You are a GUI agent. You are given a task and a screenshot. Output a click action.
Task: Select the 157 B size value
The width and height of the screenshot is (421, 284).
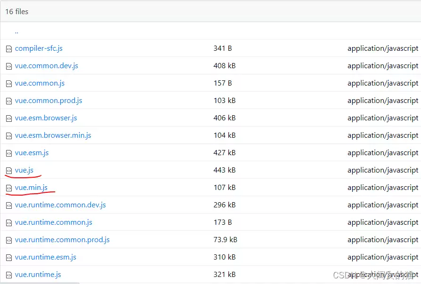[x=223, y=83]
